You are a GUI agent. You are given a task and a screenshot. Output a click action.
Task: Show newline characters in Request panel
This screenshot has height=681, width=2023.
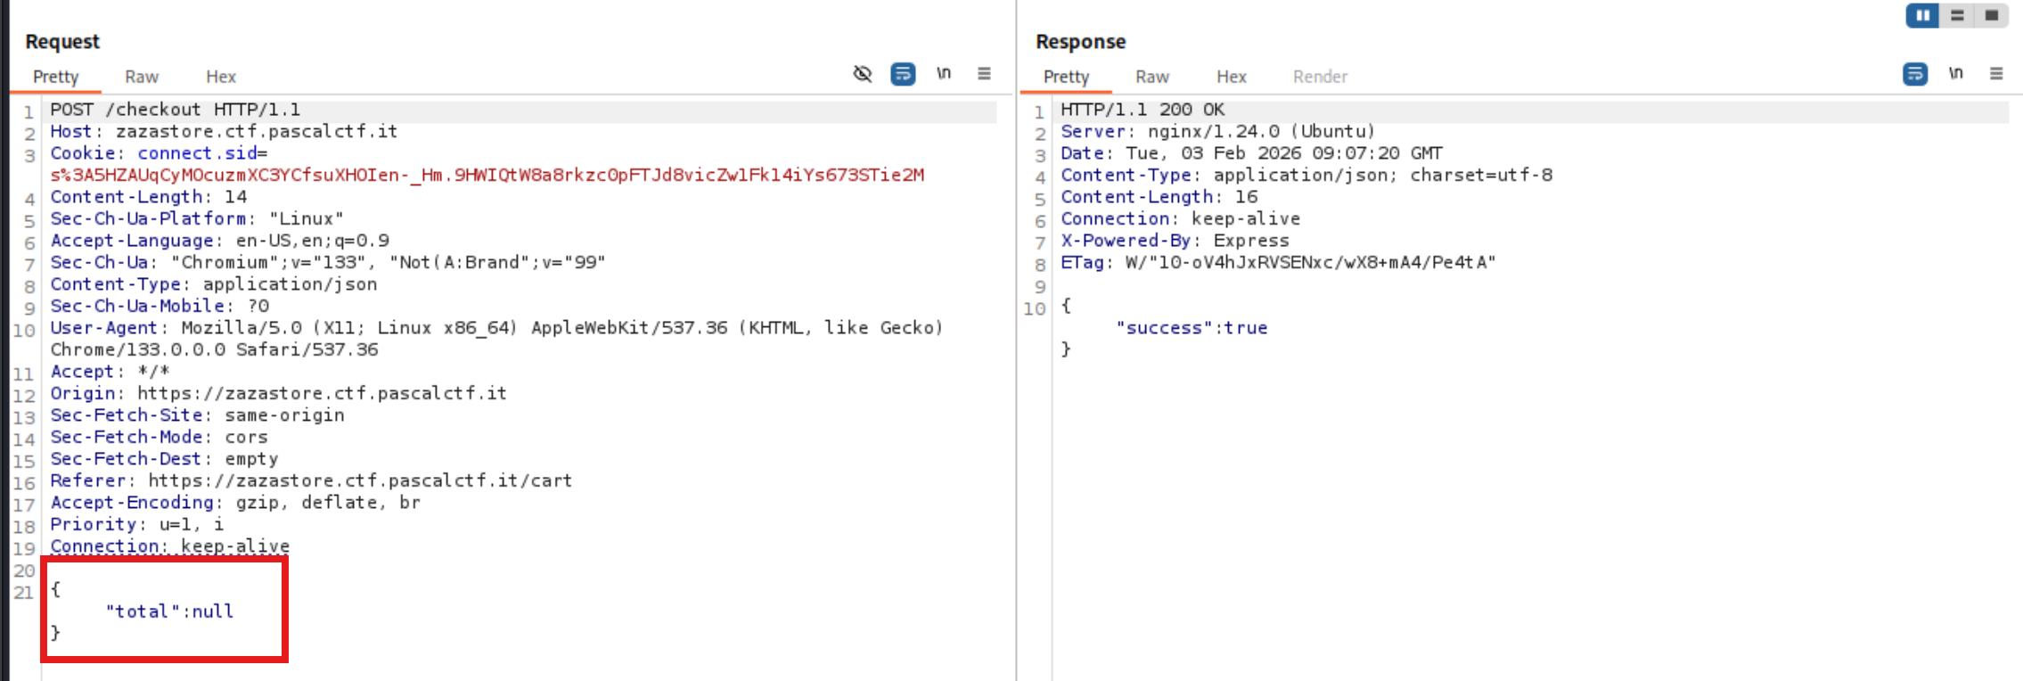click(x=944, y=74)
